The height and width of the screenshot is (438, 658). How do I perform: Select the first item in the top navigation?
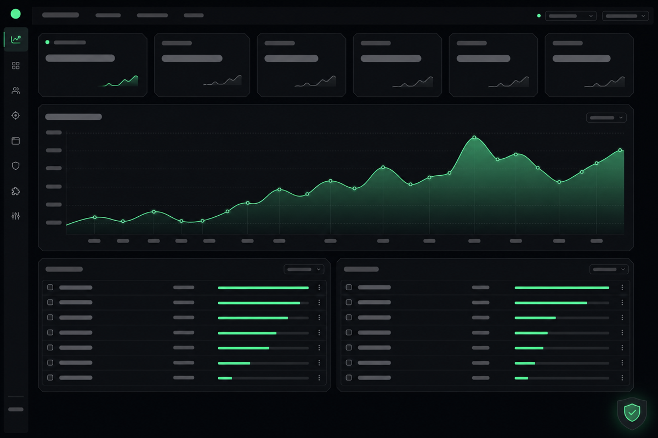[x=60, y=15]
